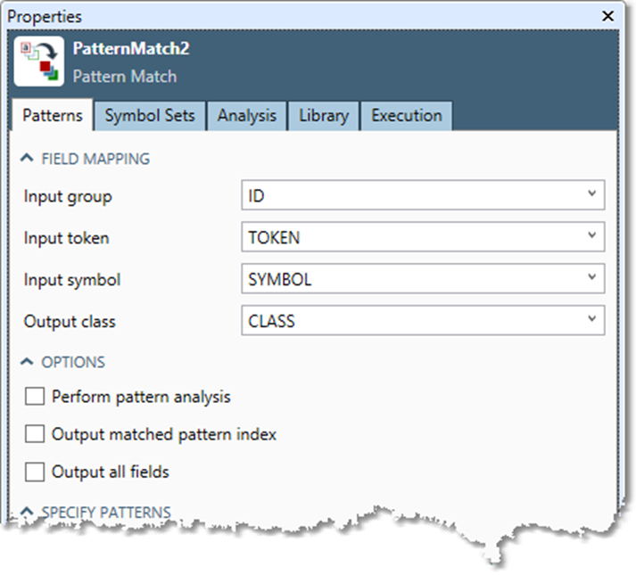Click the Properties panel title bar
Screen dimensions: 636x575
tap(268, 16)
